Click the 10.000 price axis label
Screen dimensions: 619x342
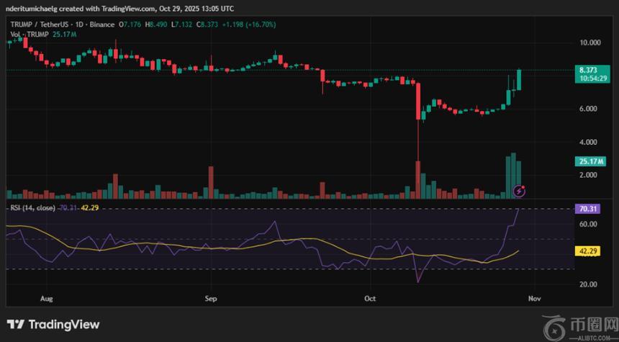tap(590, 42)
